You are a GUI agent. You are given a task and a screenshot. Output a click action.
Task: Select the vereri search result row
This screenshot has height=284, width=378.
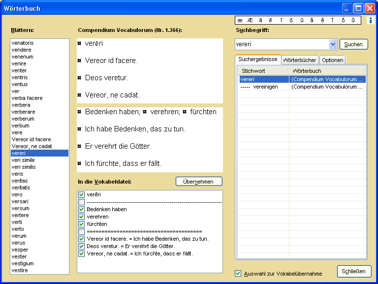pos(303,79)
